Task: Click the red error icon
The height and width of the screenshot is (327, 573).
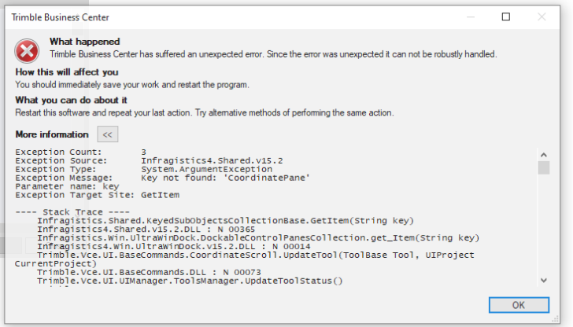Action: click(x=27, y=51)
